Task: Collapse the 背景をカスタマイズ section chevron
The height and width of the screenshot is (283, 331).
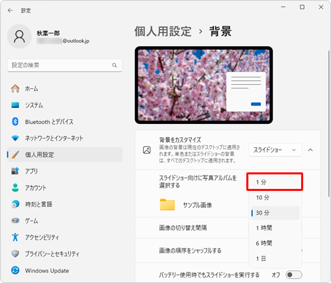Action: 310,150
